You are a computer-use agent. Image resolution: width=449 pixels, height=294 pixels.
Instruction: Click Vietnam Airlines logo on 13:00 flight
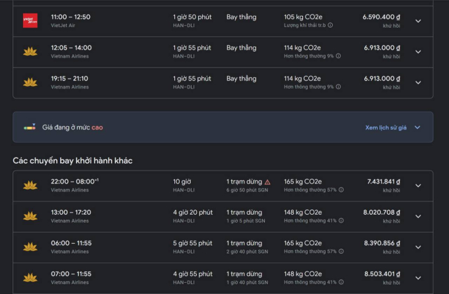[x=30, y=216]
